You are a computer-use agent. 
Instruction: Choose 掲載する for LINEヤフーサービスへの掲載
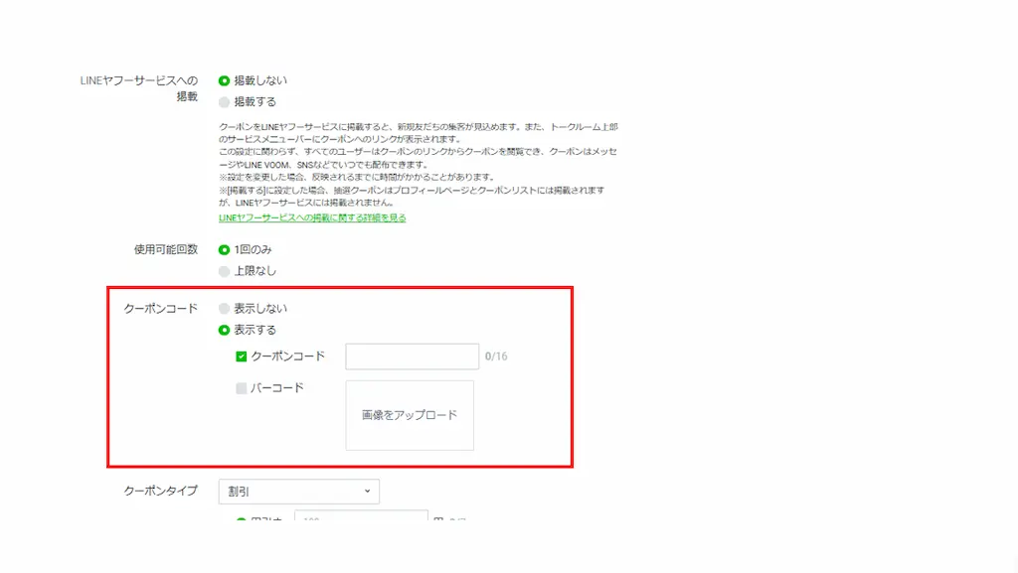[225, 99]
